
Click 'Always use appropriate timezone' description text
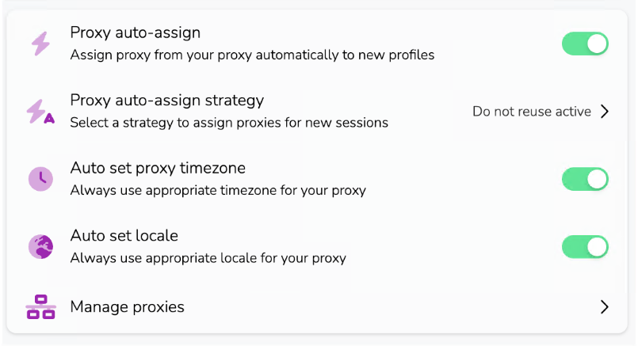(217, 191)
